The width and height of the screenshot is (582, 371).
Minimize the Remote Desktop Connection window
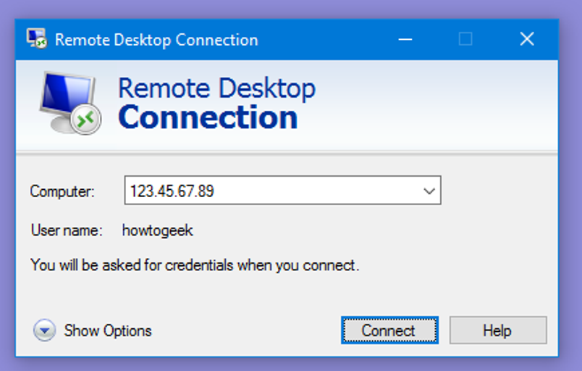click(x=405, y=39)
